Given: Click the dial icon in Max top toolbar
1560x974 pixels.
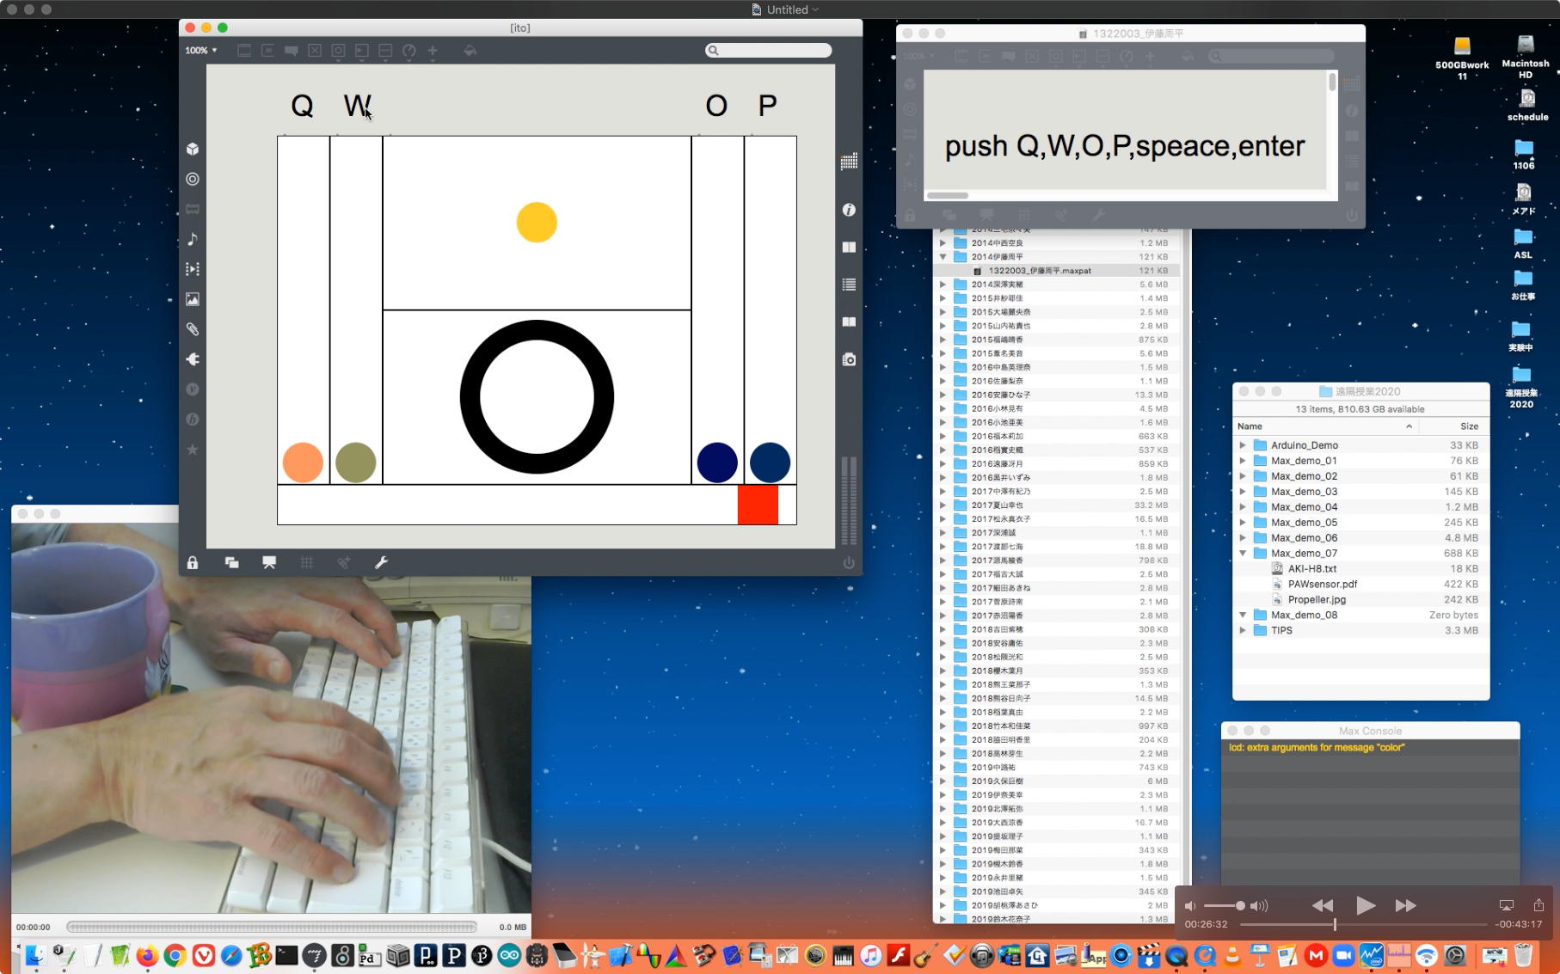Looking at the screenshot, I should coord(409,51).
